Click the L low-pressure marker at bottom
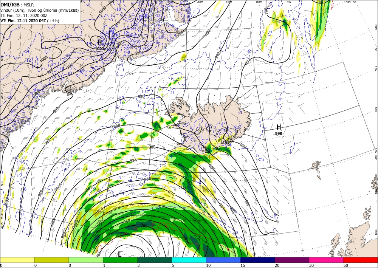 [x=119, y=254]
